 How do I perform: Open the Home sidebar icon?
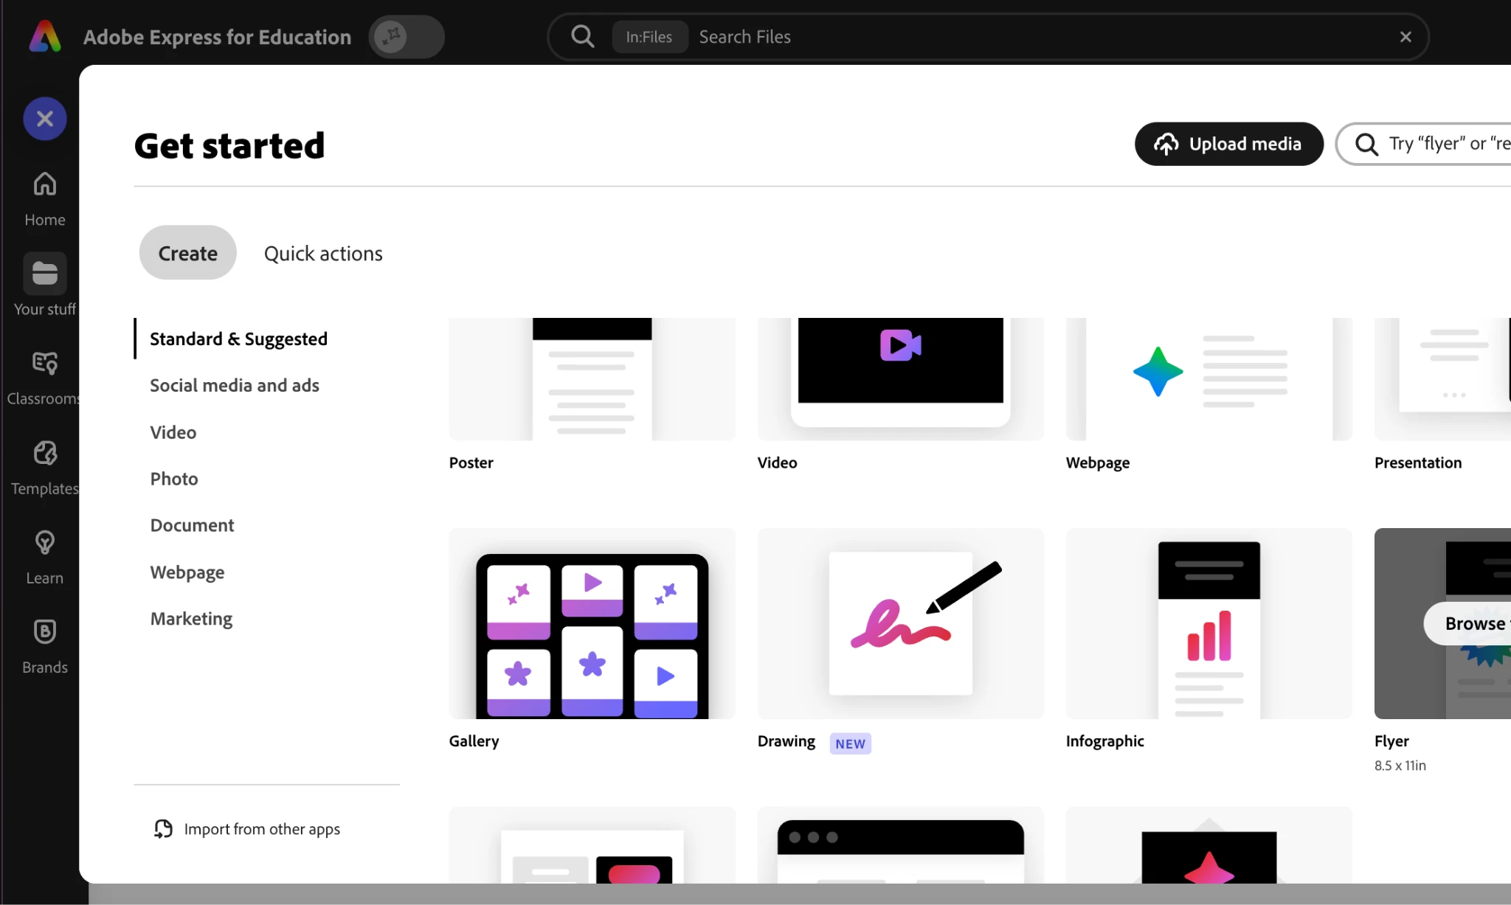point(44,184)
